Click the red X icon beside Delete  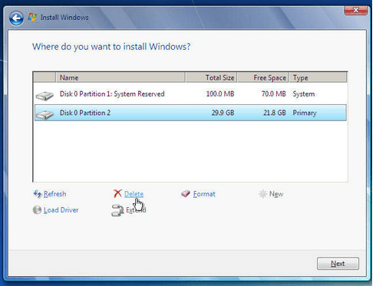coord(117,193)
